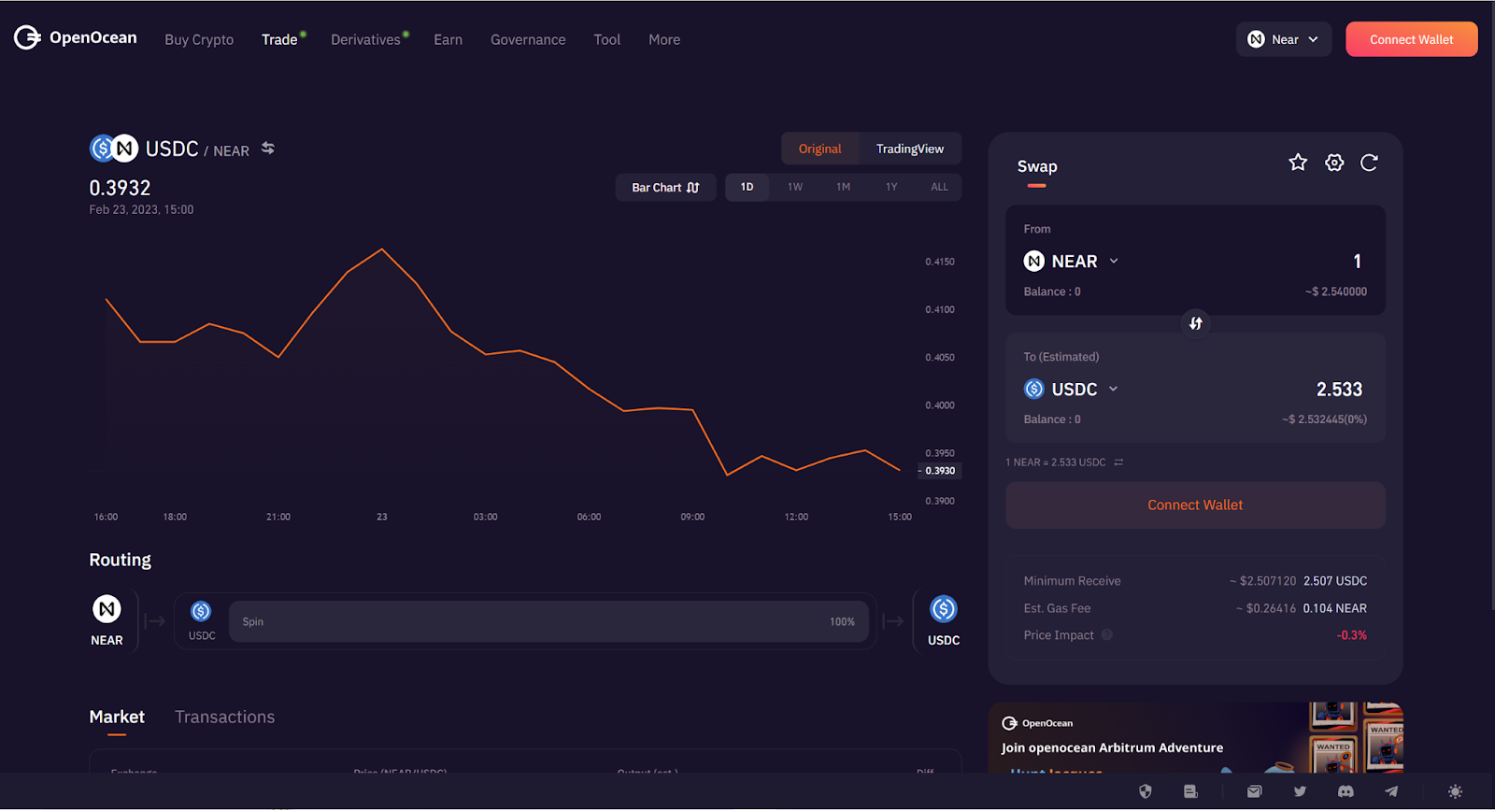Open the Telegram link icon
The image size is (1495, 810).
pos(1391,791)
